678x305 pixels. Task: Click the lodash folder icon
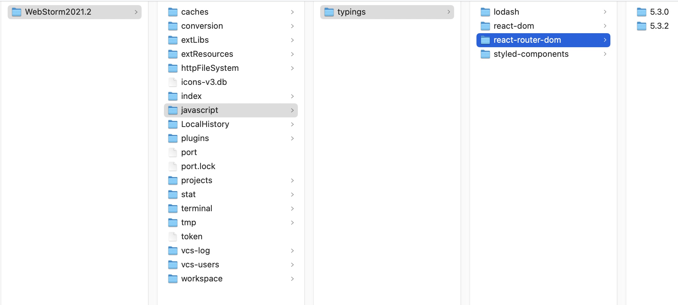485,12
